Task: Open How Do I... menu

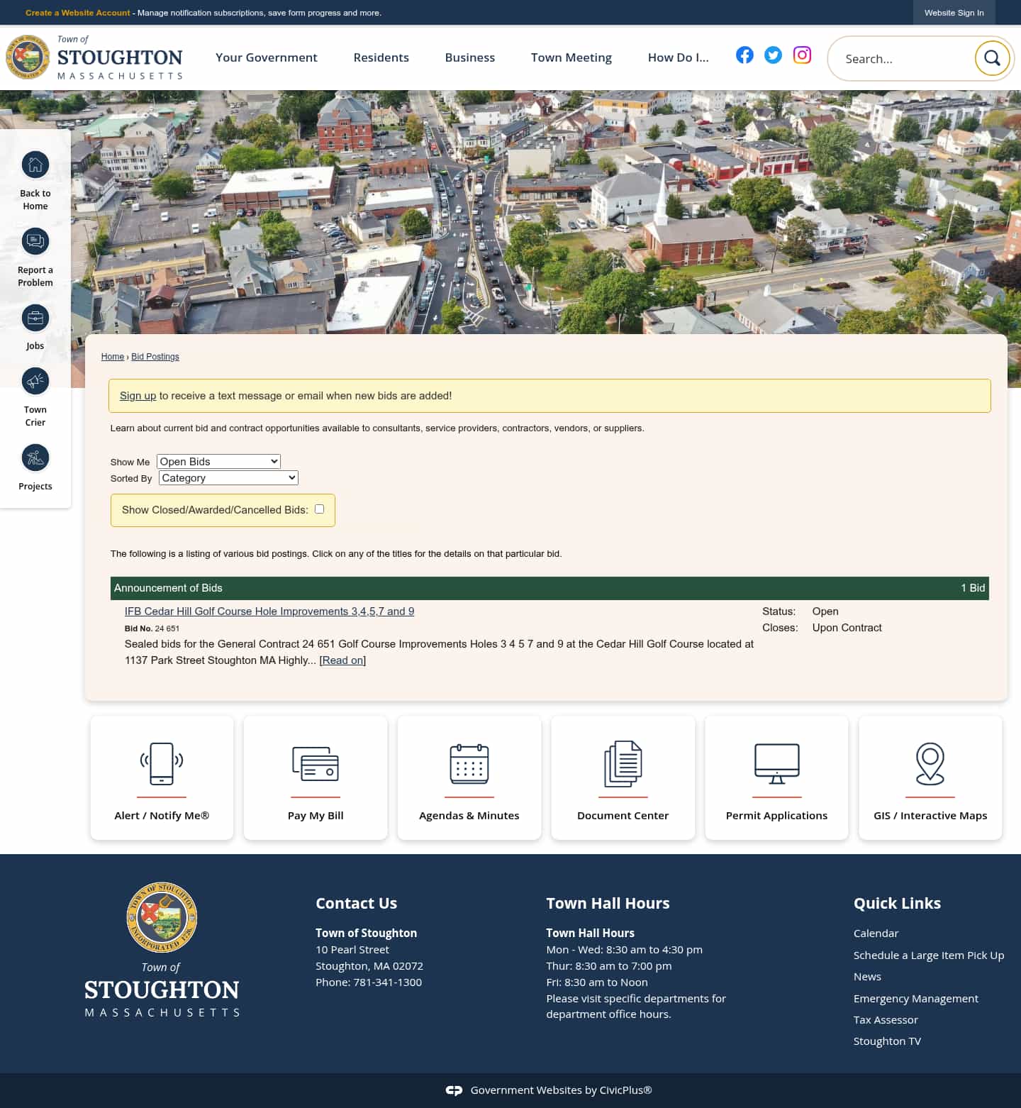Action: 679,57
